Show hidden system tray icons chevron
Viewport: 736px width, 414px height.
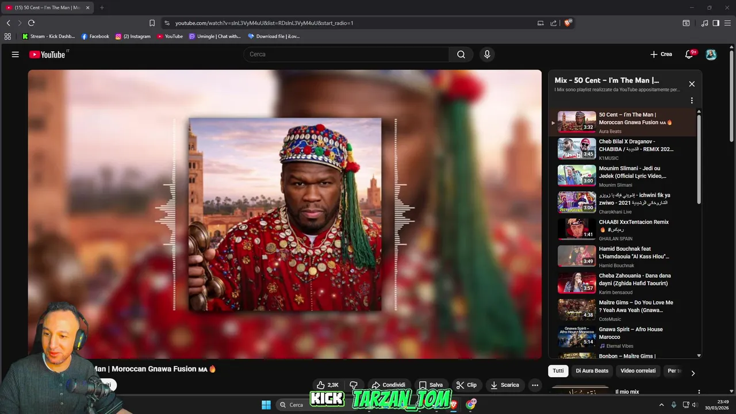pos(661,405)
